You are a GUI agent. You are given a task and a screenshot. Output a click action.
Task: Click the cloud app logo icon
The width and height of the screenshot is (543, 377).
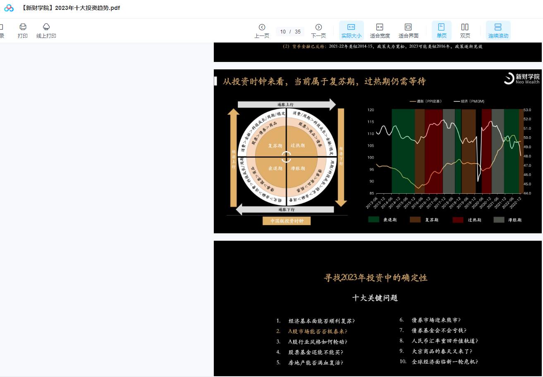coord(9,8)
